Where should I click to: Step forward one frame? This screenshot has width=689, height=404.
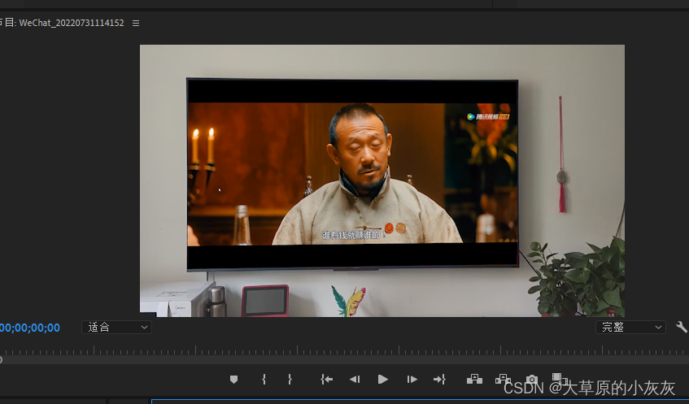(x=412, y=380)
